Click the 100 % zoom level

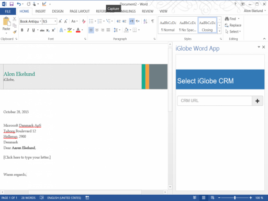point(259,198)
